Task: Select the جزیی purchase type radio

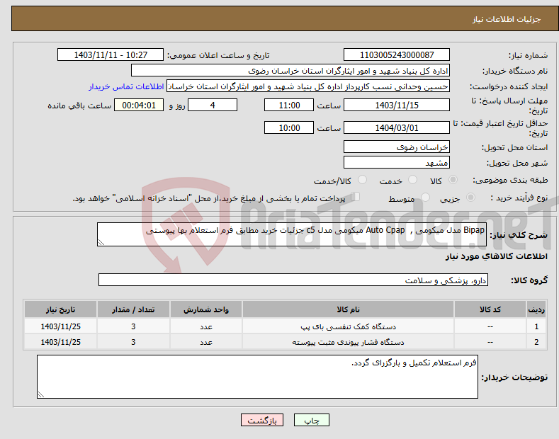Action: point(470,197)
